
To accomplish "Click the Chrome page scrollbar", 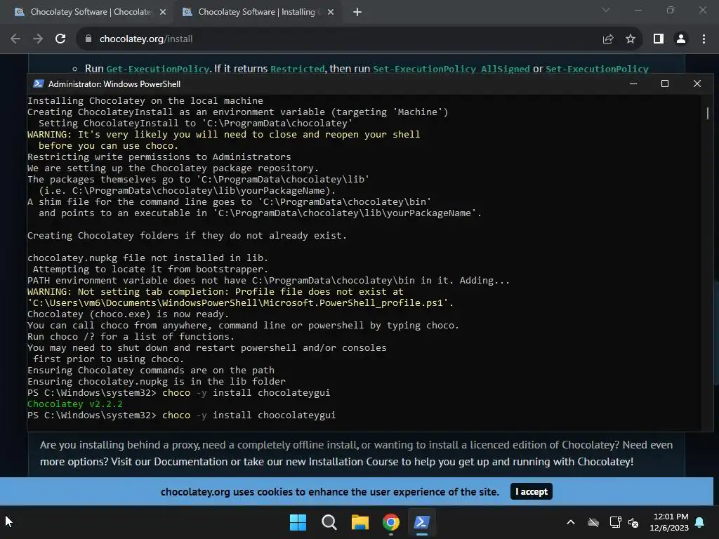I will (716, 332).
